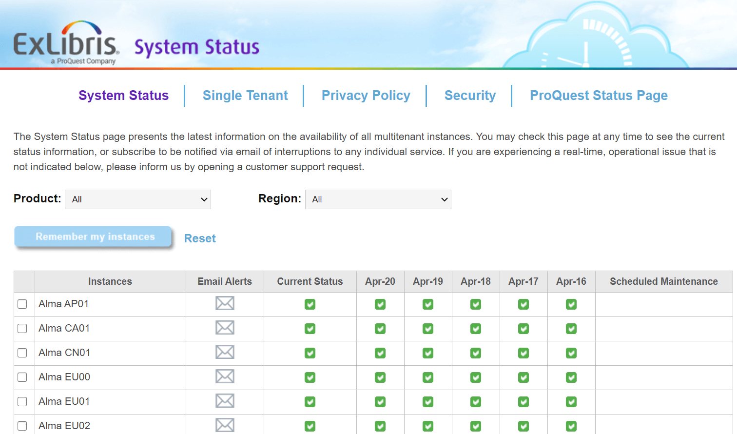The width and height of the screenshot is (737, 434).
Task: Click the Alma CN01 instance name
Action: pyautogui.click(x=64, y=353)
